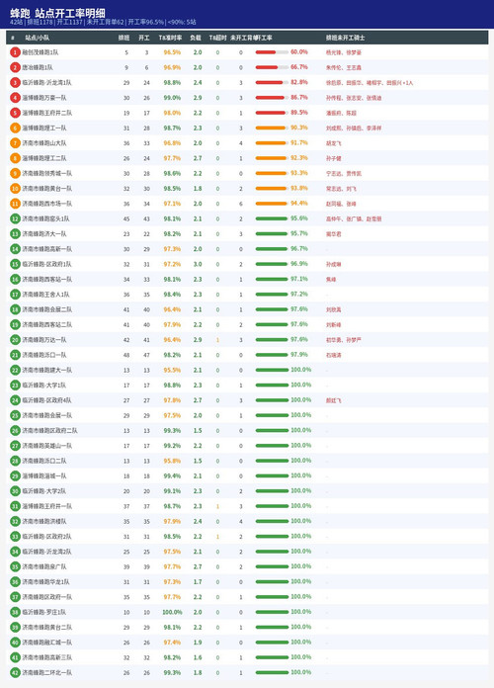Select station name 临沂蜂跑-沂龙湾1队
The image size is (494, 688).
click(47, 83)
